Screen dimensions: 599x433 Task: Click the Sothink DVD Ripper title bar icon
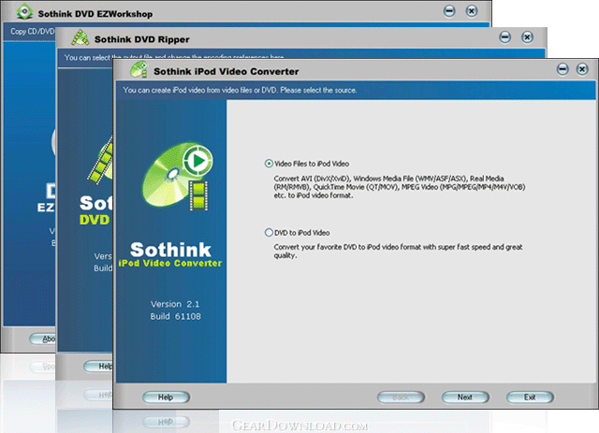point(80,37)
